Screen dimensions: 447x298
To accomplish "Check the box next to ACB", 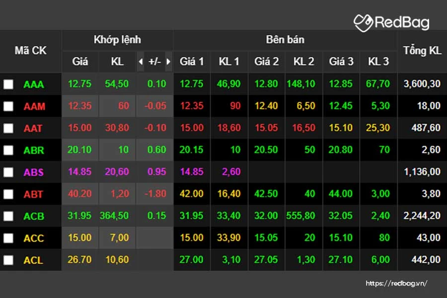I will pos(8,216).
